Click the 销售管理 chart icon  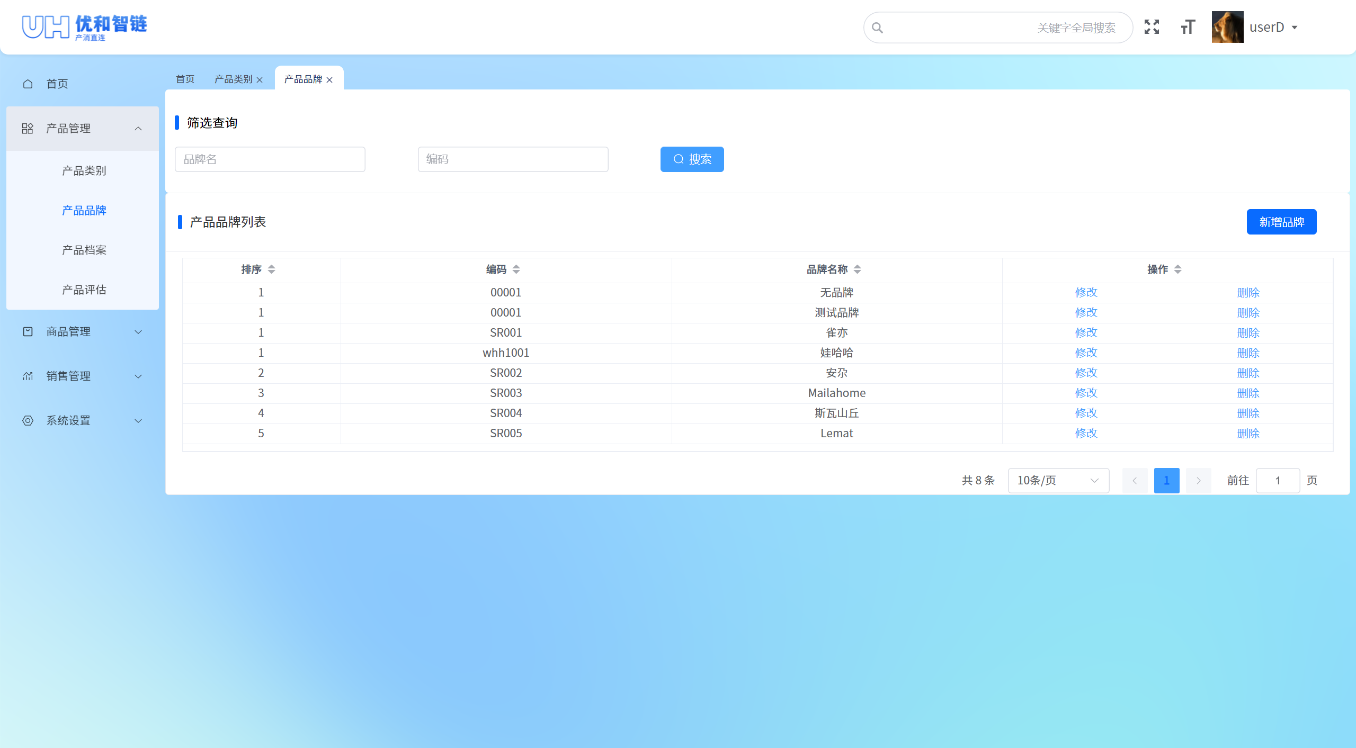tap(28, 376)
